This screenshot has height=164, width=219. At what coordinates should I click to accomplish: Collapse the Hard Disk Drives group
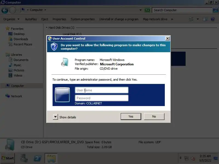(47, 28)
